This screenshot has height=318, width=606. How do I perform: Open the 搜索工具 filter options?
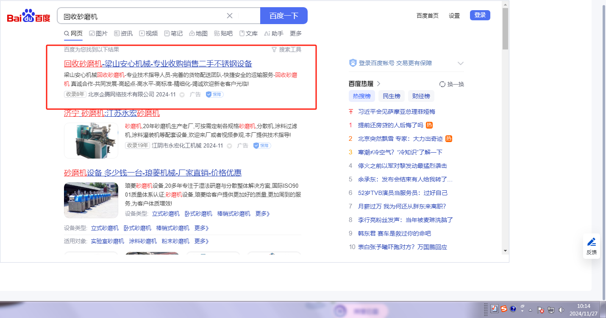click(x=286, y=49)
